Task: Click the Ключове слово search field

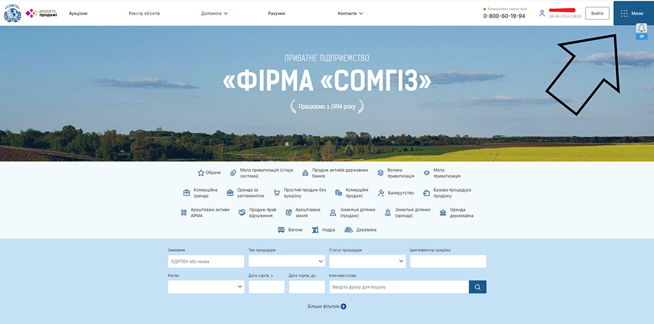Action: tap(399, 287)
